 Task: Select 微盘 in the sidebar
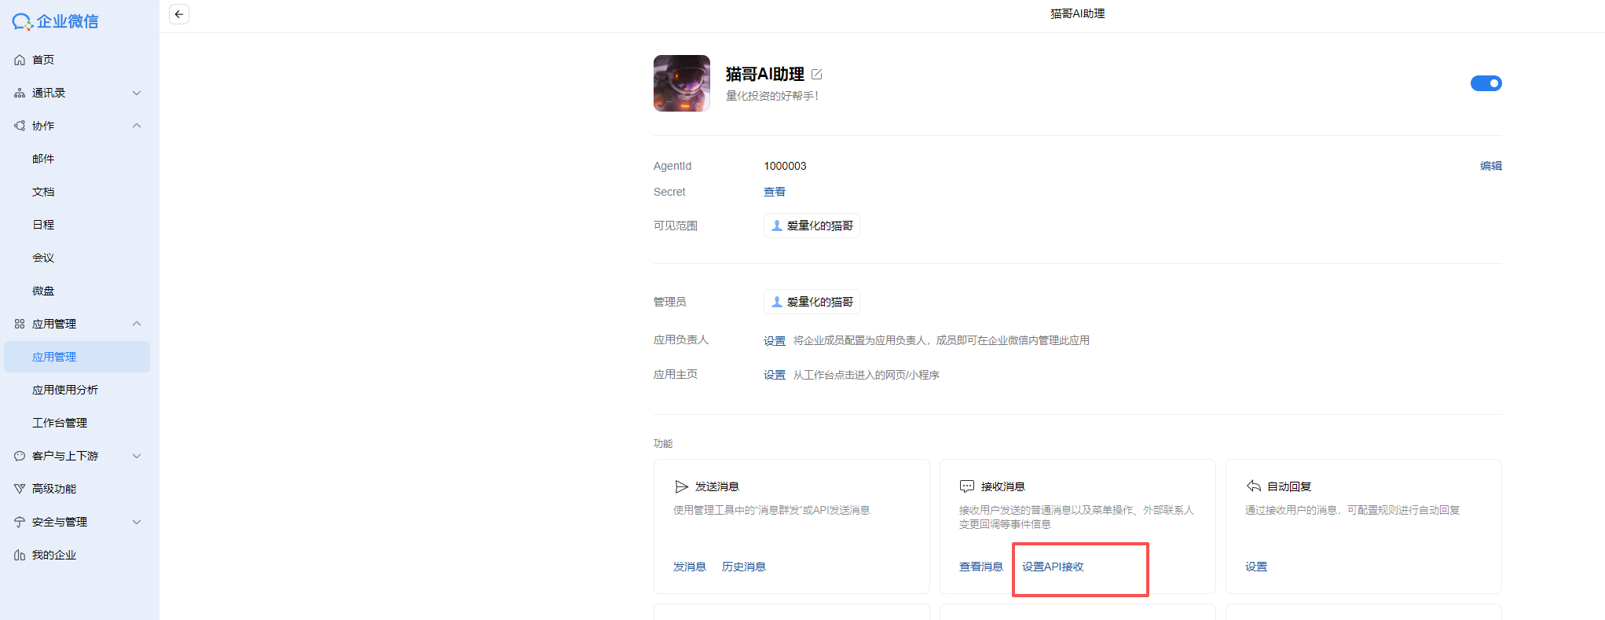click(x=43, y=291)
